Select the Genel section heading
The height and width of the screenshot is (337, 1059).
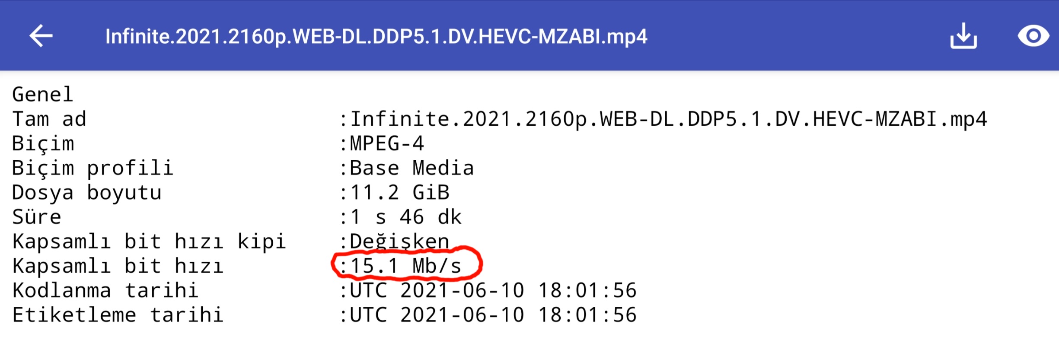coord(42,94)
